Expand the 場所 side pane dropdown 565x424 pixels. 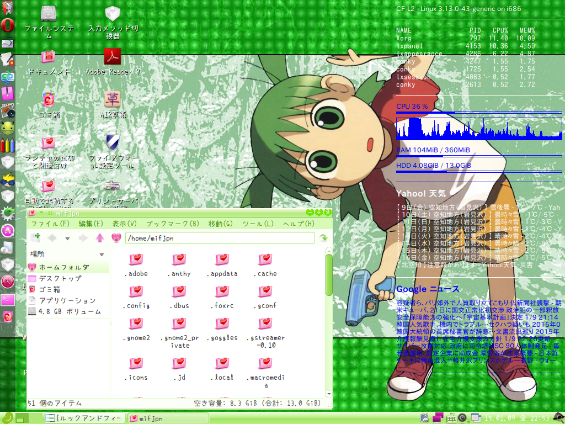(x=102, y=255)
